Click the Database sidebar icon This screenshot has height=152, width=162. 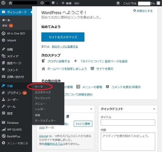pyautogui.click(x=4, y=122)
